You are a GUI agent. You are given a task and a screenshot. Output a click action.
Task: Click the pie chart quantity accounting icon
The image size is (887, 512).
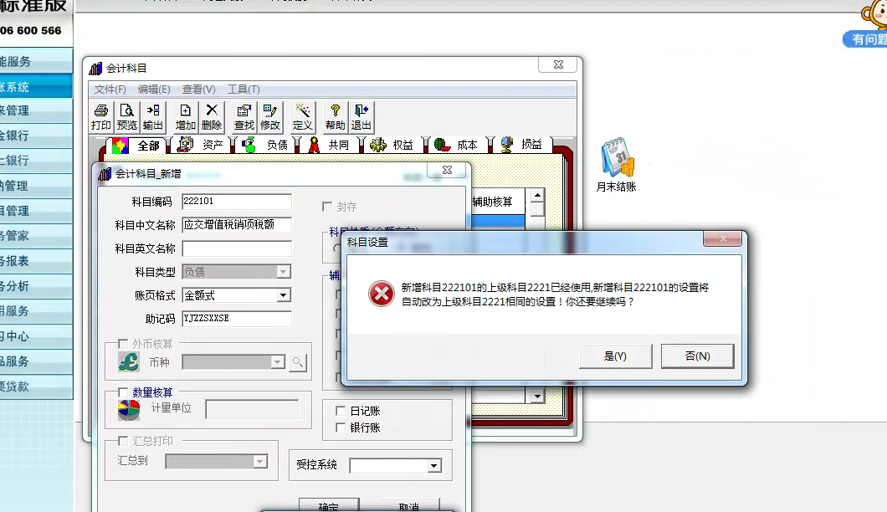click(129, 410)
